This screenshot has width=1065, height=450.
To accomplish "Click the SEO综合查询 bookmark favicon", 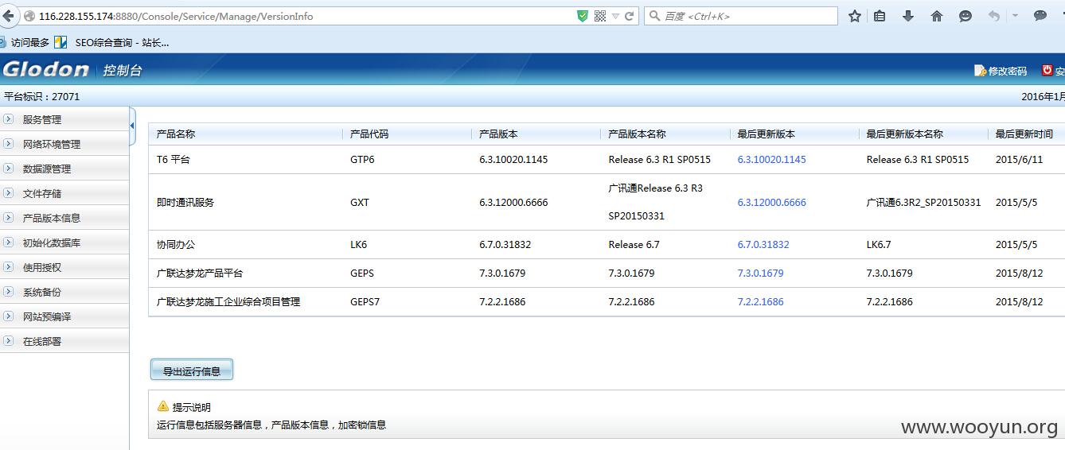I will pos(60,42).
